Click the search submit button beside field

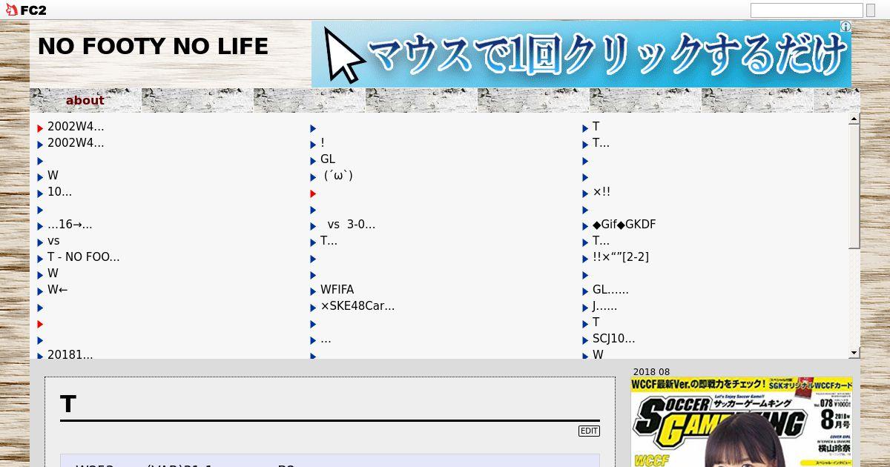pyautogui.click(x=870, y=10)
